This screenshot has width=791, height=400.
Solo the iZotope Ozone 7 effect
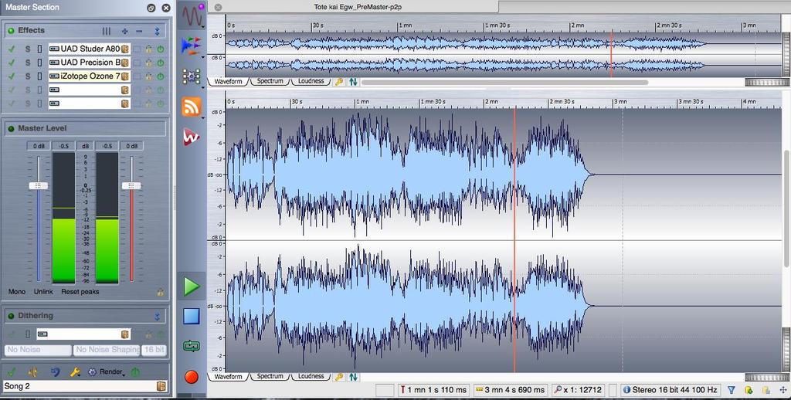coord(28,76)
